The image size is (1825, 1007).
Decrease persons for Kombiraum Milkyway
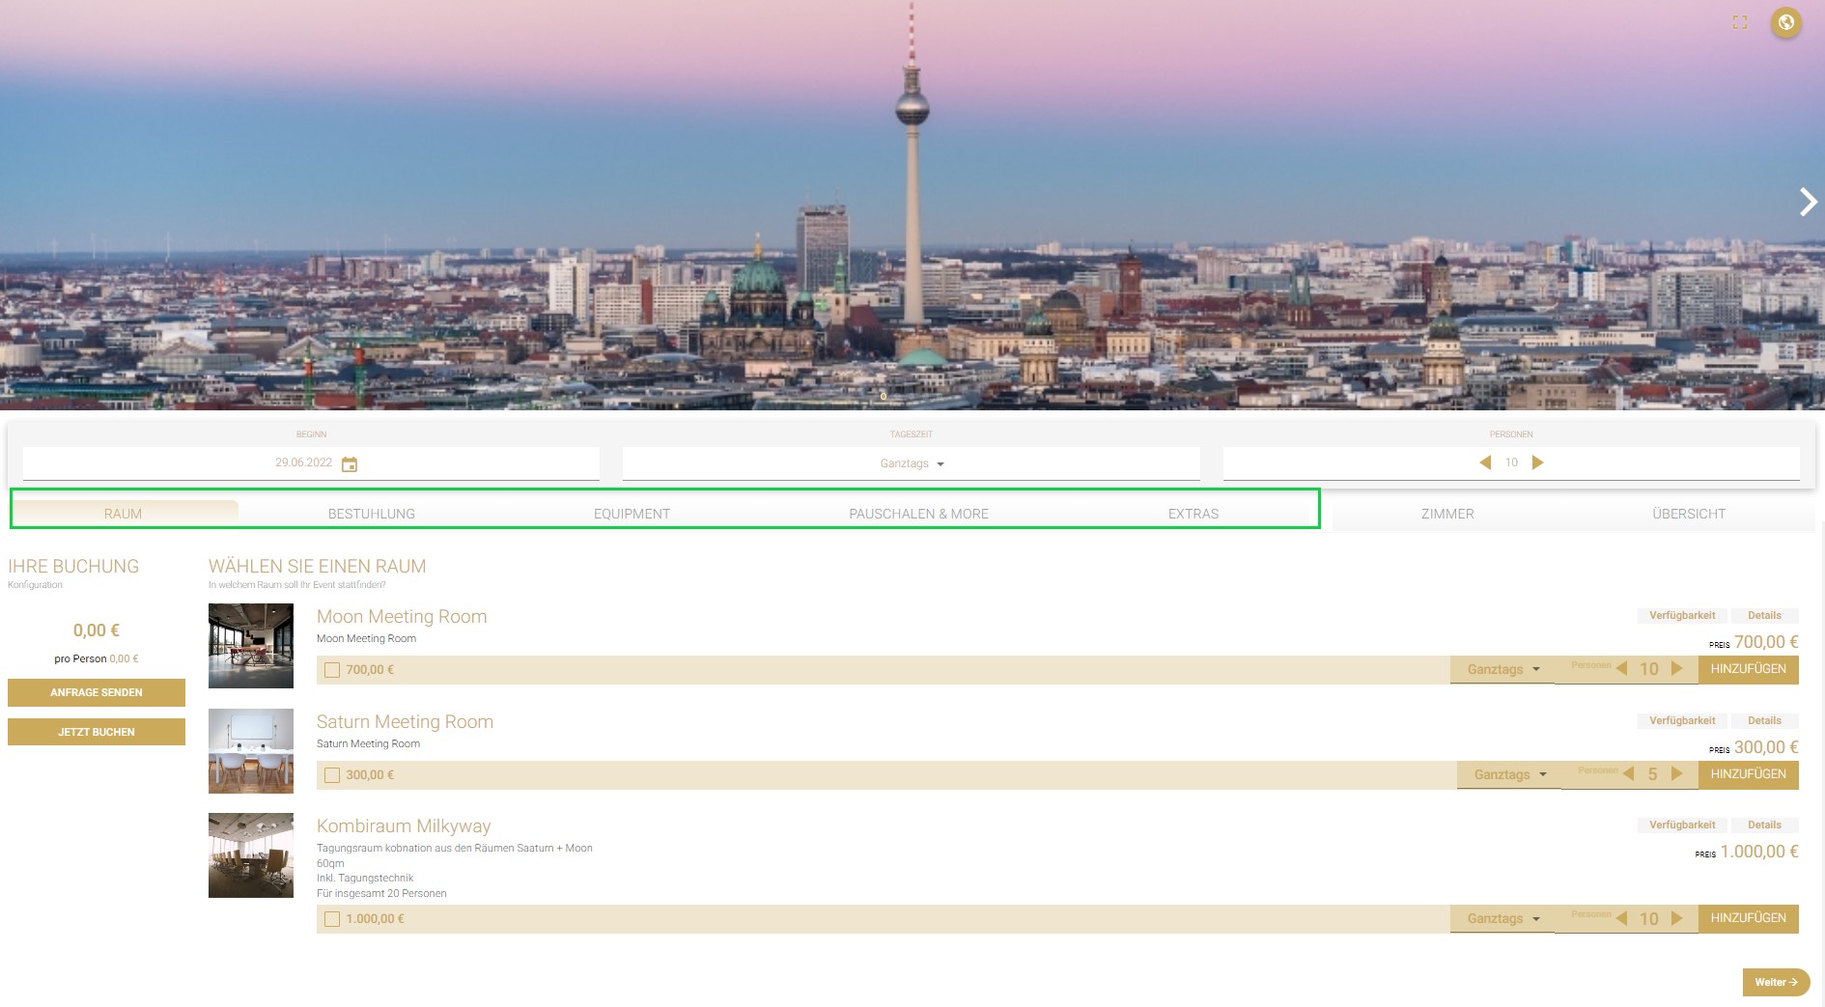pyautogui.click(x=1622, y=917)
